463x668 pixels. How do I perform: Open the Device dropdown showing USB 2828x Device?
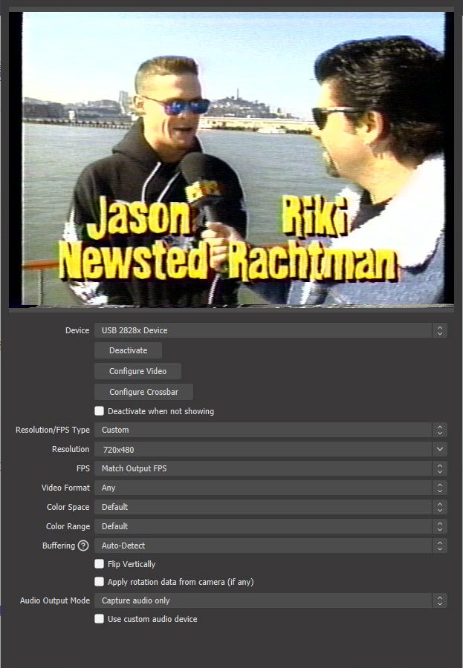click(264, 330)
